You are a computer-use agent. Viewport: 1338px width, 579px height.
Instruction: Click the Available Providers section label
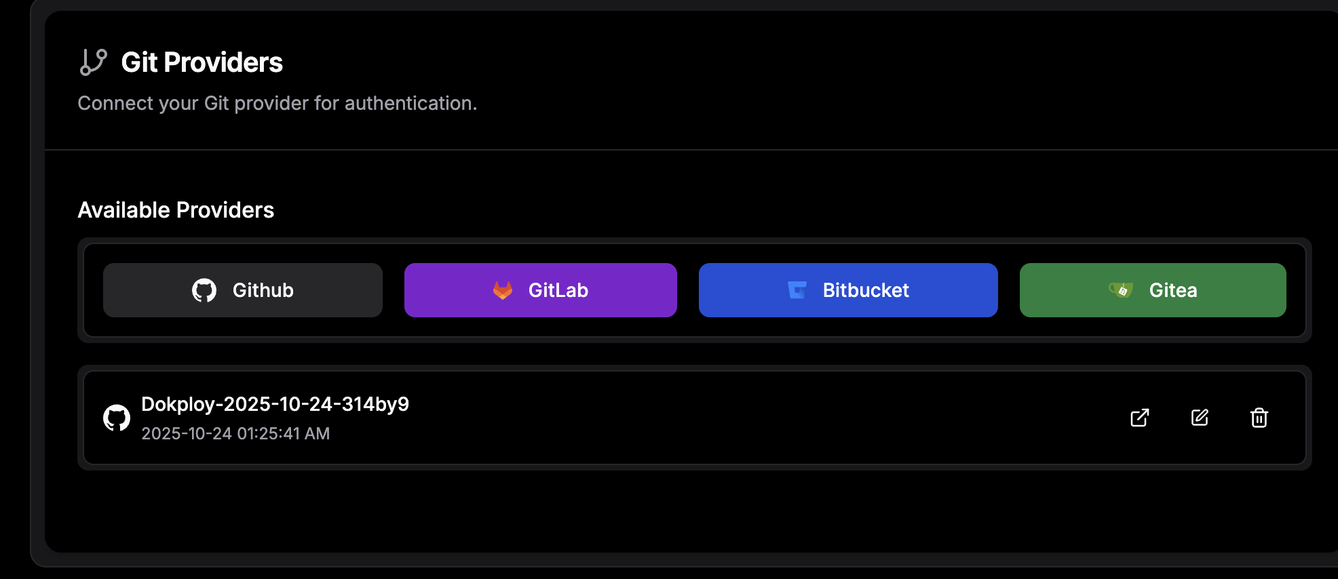pyautogui.click(x=176, y=209)
